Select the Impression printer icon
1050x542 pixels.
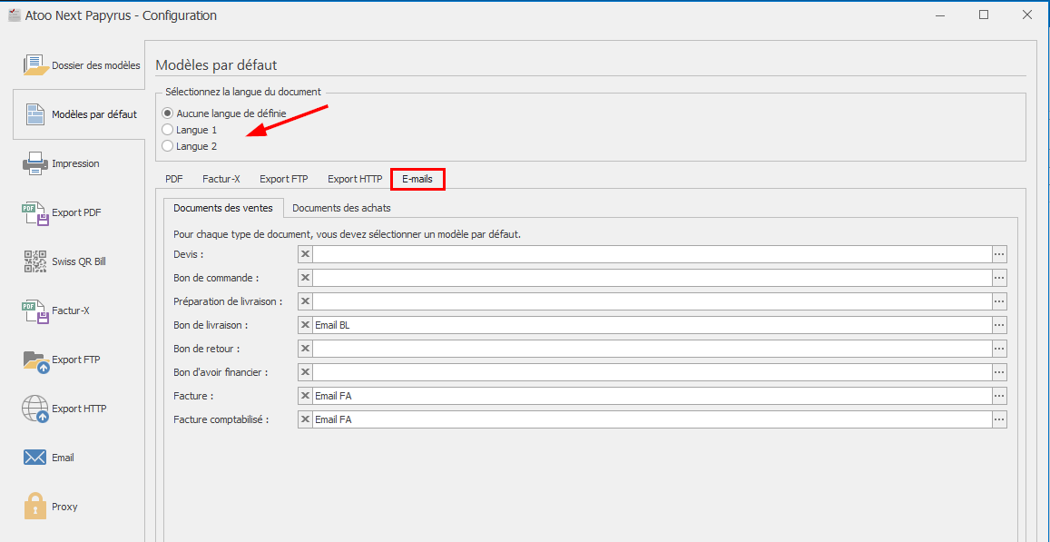click(34, 163)
